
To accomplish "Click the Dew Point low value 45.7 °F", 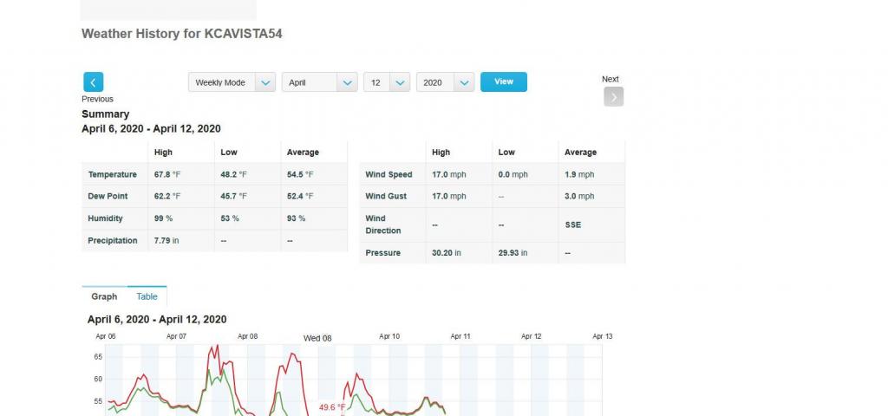I will click(233, 196).
